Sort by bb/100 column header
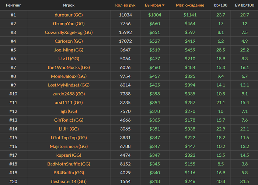 pos(221,6)
